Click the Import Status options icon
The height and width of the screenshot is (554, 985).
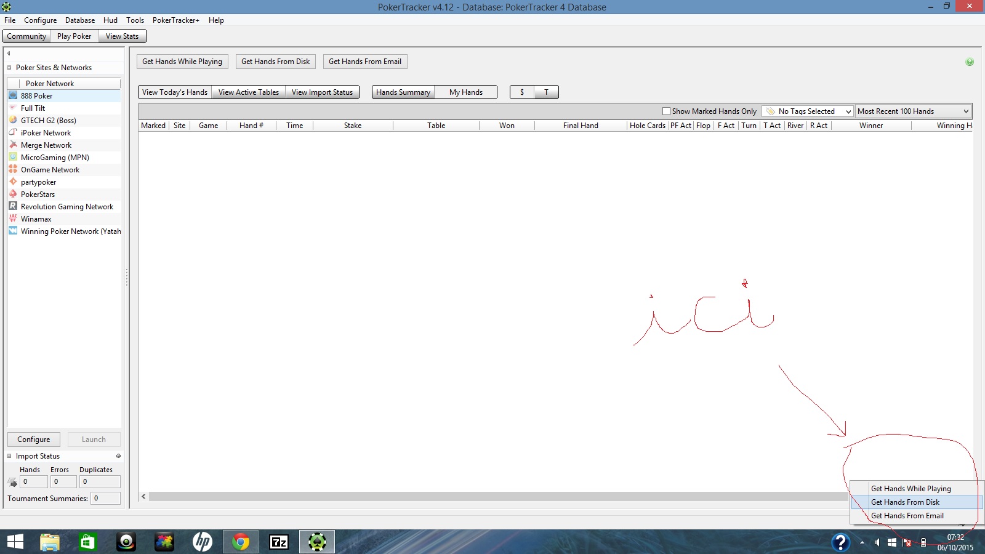[x=118, y=456]
